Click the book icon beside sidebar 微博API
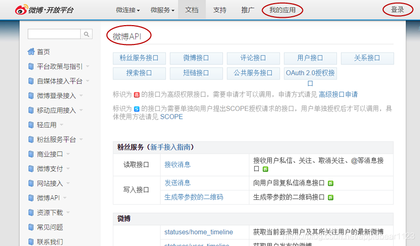 click(31, 198)
